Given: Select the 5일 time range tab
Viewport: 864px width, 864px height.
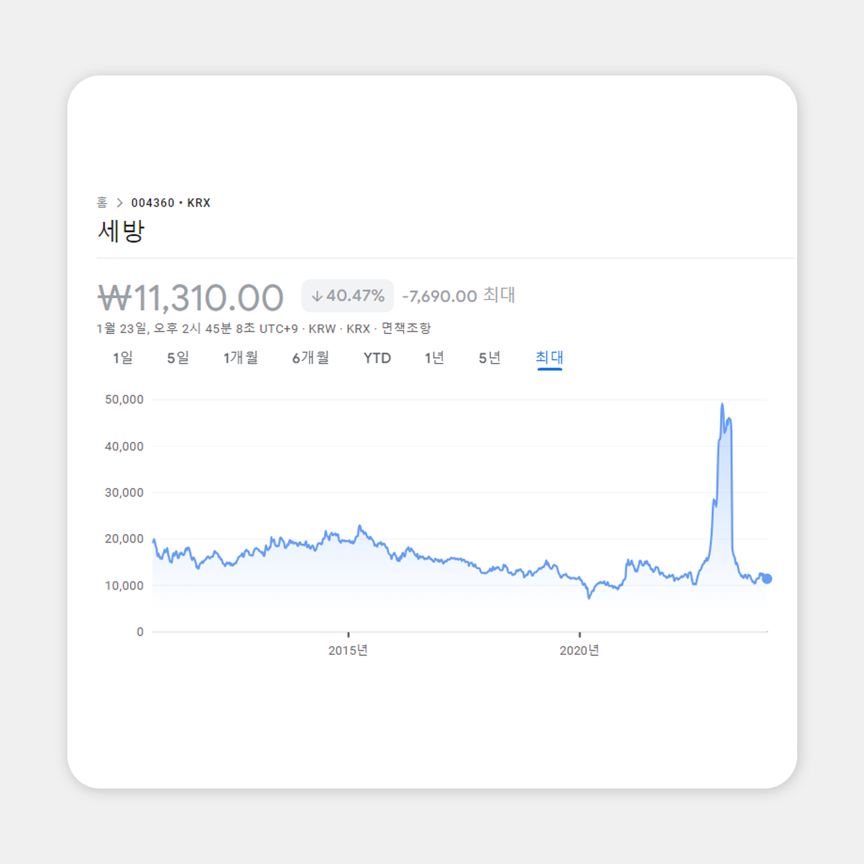Looking at the screenshot, I should 178,358.
